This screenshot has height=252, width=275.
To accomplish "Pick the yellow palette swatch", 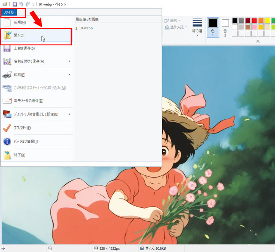I will 267,21.
